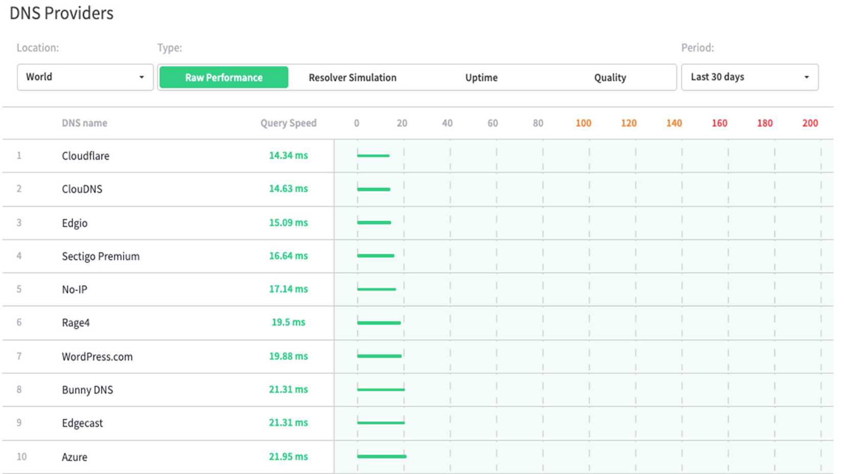Click the World dropdown chevron arrow

click(x=142, y=77)
